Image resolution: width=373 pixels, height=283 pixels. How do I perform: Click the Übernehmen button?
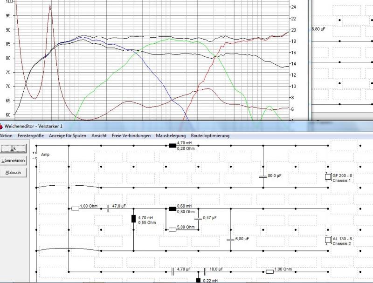13,161
